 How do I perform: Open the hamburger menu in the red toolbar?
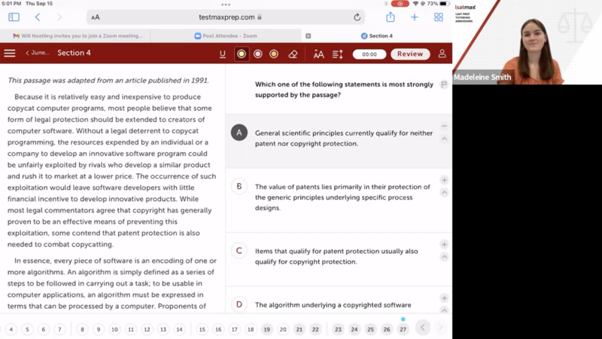[x=10, y=53]
